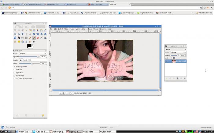Select the Eraser tool
214x133 pixels.
click(x=38, y=38)
